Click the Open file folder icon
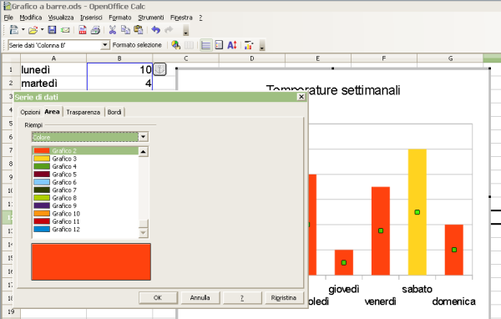 click(33, 30)
